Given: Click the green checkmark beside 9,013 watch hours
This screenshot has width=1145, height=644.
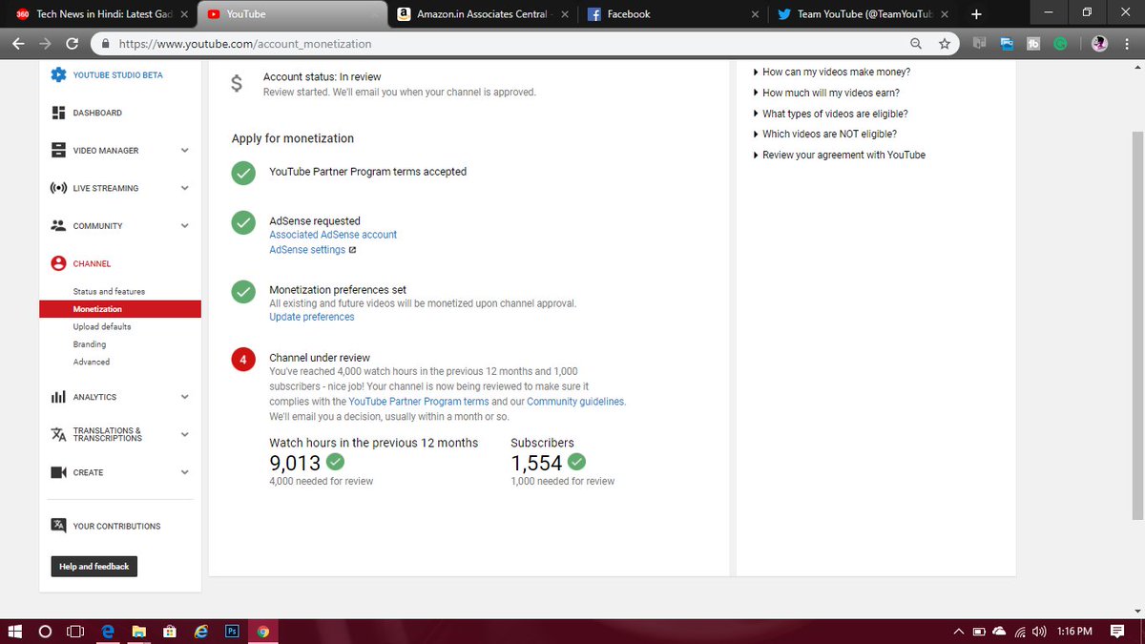Looking at the screenshot, I should [x=335, y=462].
